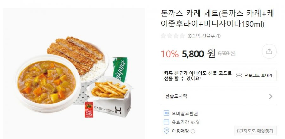Click the first star rating icon
The image size is (285, 139).
[164, 36]
